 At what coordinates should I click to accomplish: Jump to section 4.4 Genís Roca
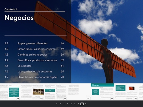pyautogui.click(x=34, y=60)
